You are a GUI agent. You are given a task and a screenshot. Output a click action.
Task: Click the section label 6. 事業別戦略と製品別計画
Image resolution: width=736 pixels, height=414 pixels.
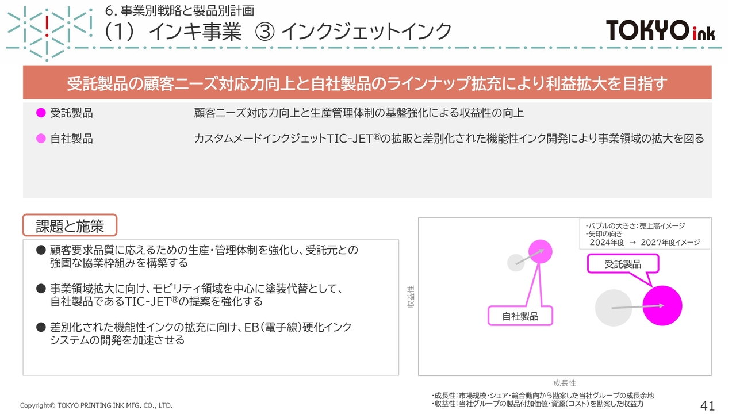[x=180, y=10]
